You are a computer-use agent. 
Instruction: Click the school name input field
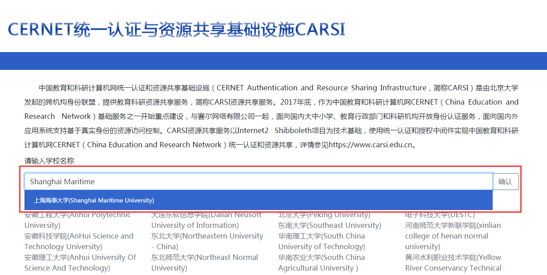258,182
